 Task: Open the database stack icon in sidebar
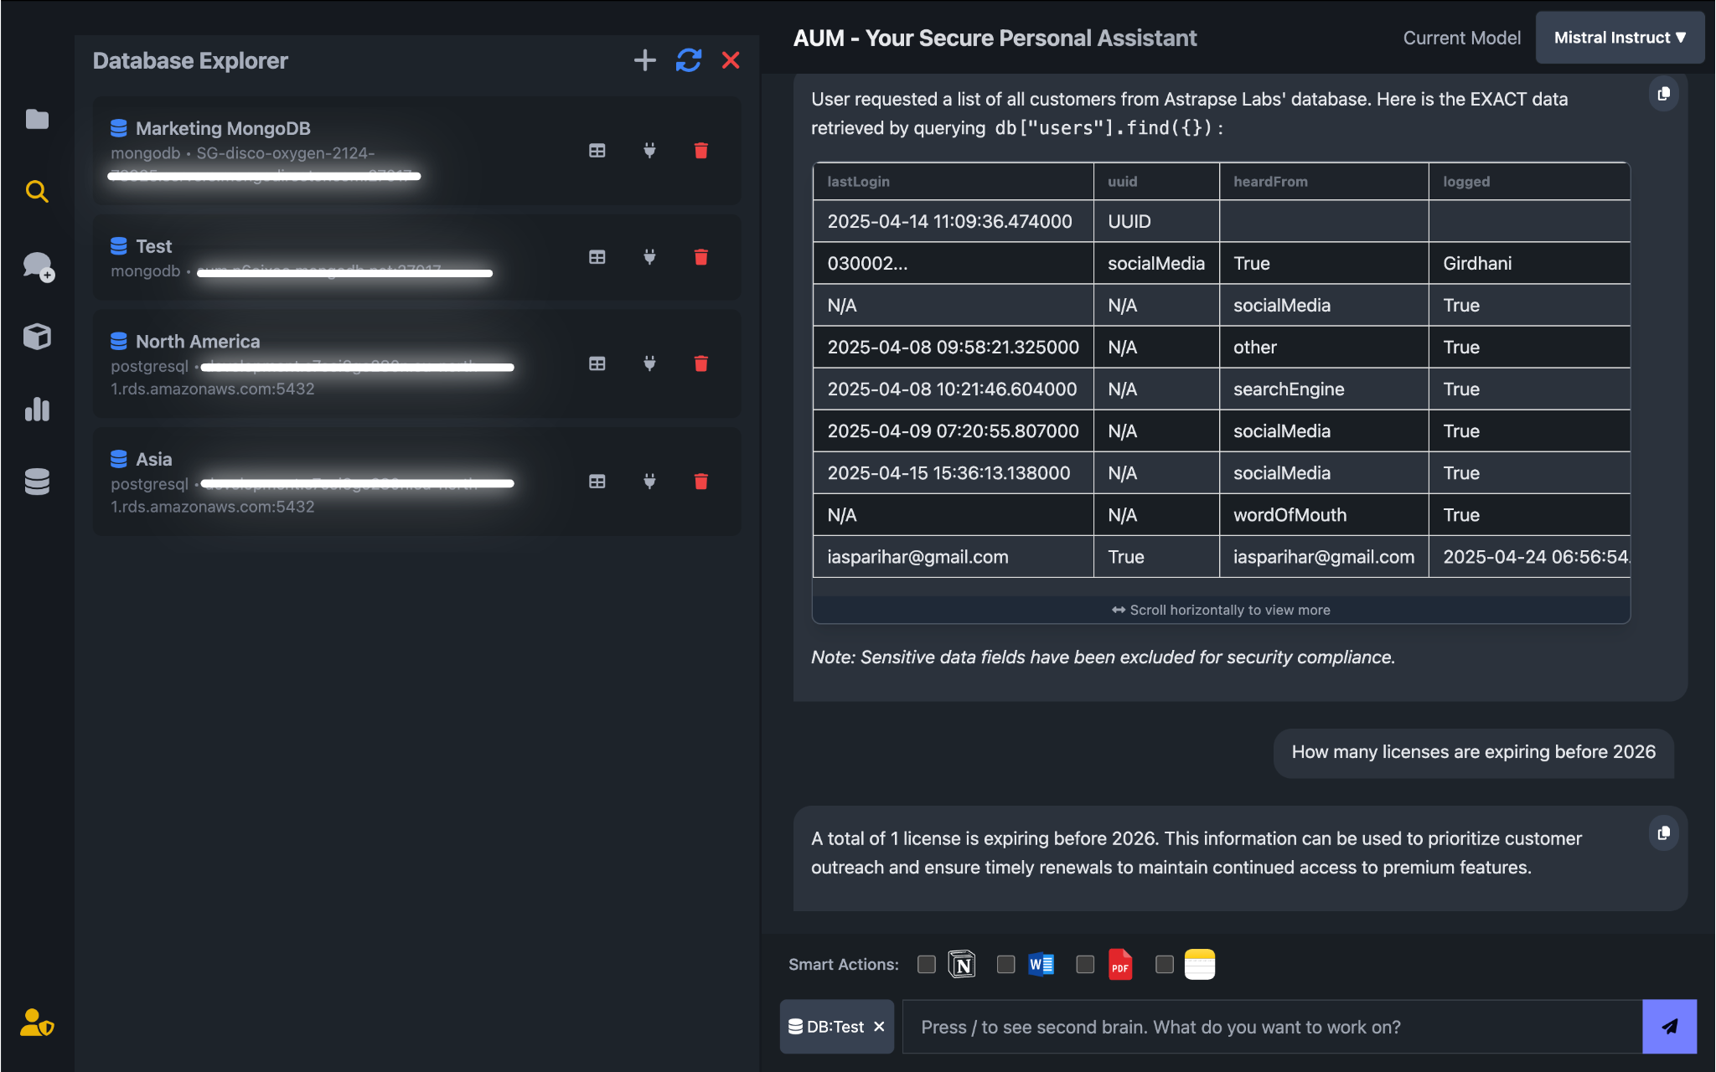[x=37, y=482]
